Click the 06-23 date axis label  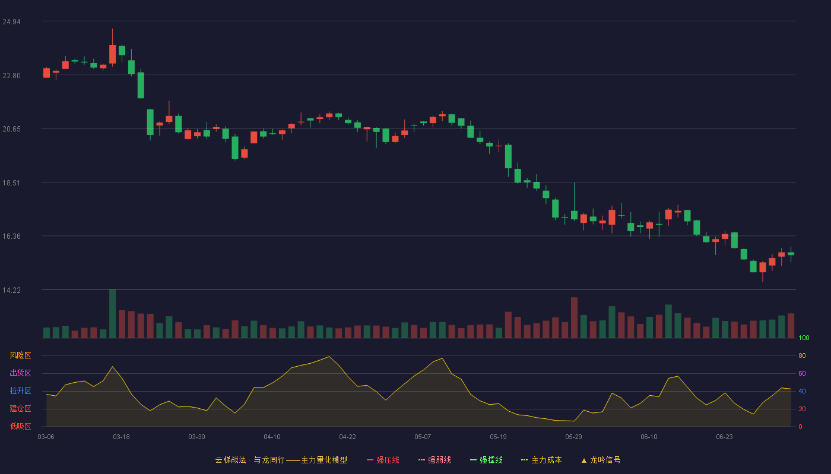tap(724, 437)
